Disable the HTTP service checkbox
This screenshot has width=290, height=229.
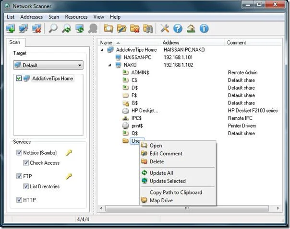(19, 200)
